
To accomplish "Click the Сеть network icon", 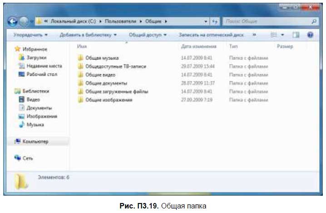I will point(18,158).
